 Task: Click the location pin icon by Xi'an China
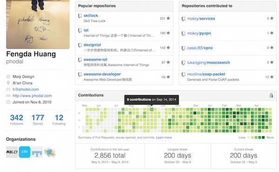[8, 83]
